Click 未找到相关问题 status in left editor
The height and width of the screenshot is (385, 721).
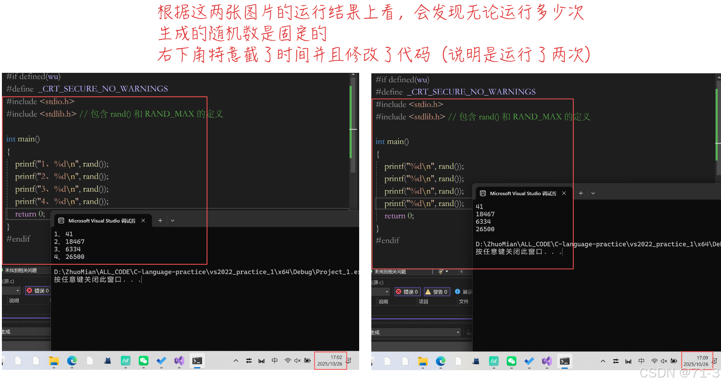pyautogui.click(x=21, y=270)
